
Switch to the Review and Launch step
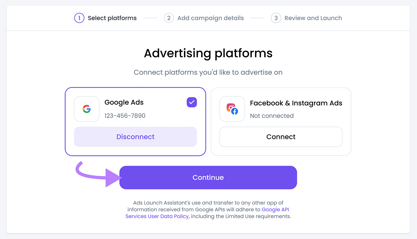pyautogui.click(x=313, y=18)
